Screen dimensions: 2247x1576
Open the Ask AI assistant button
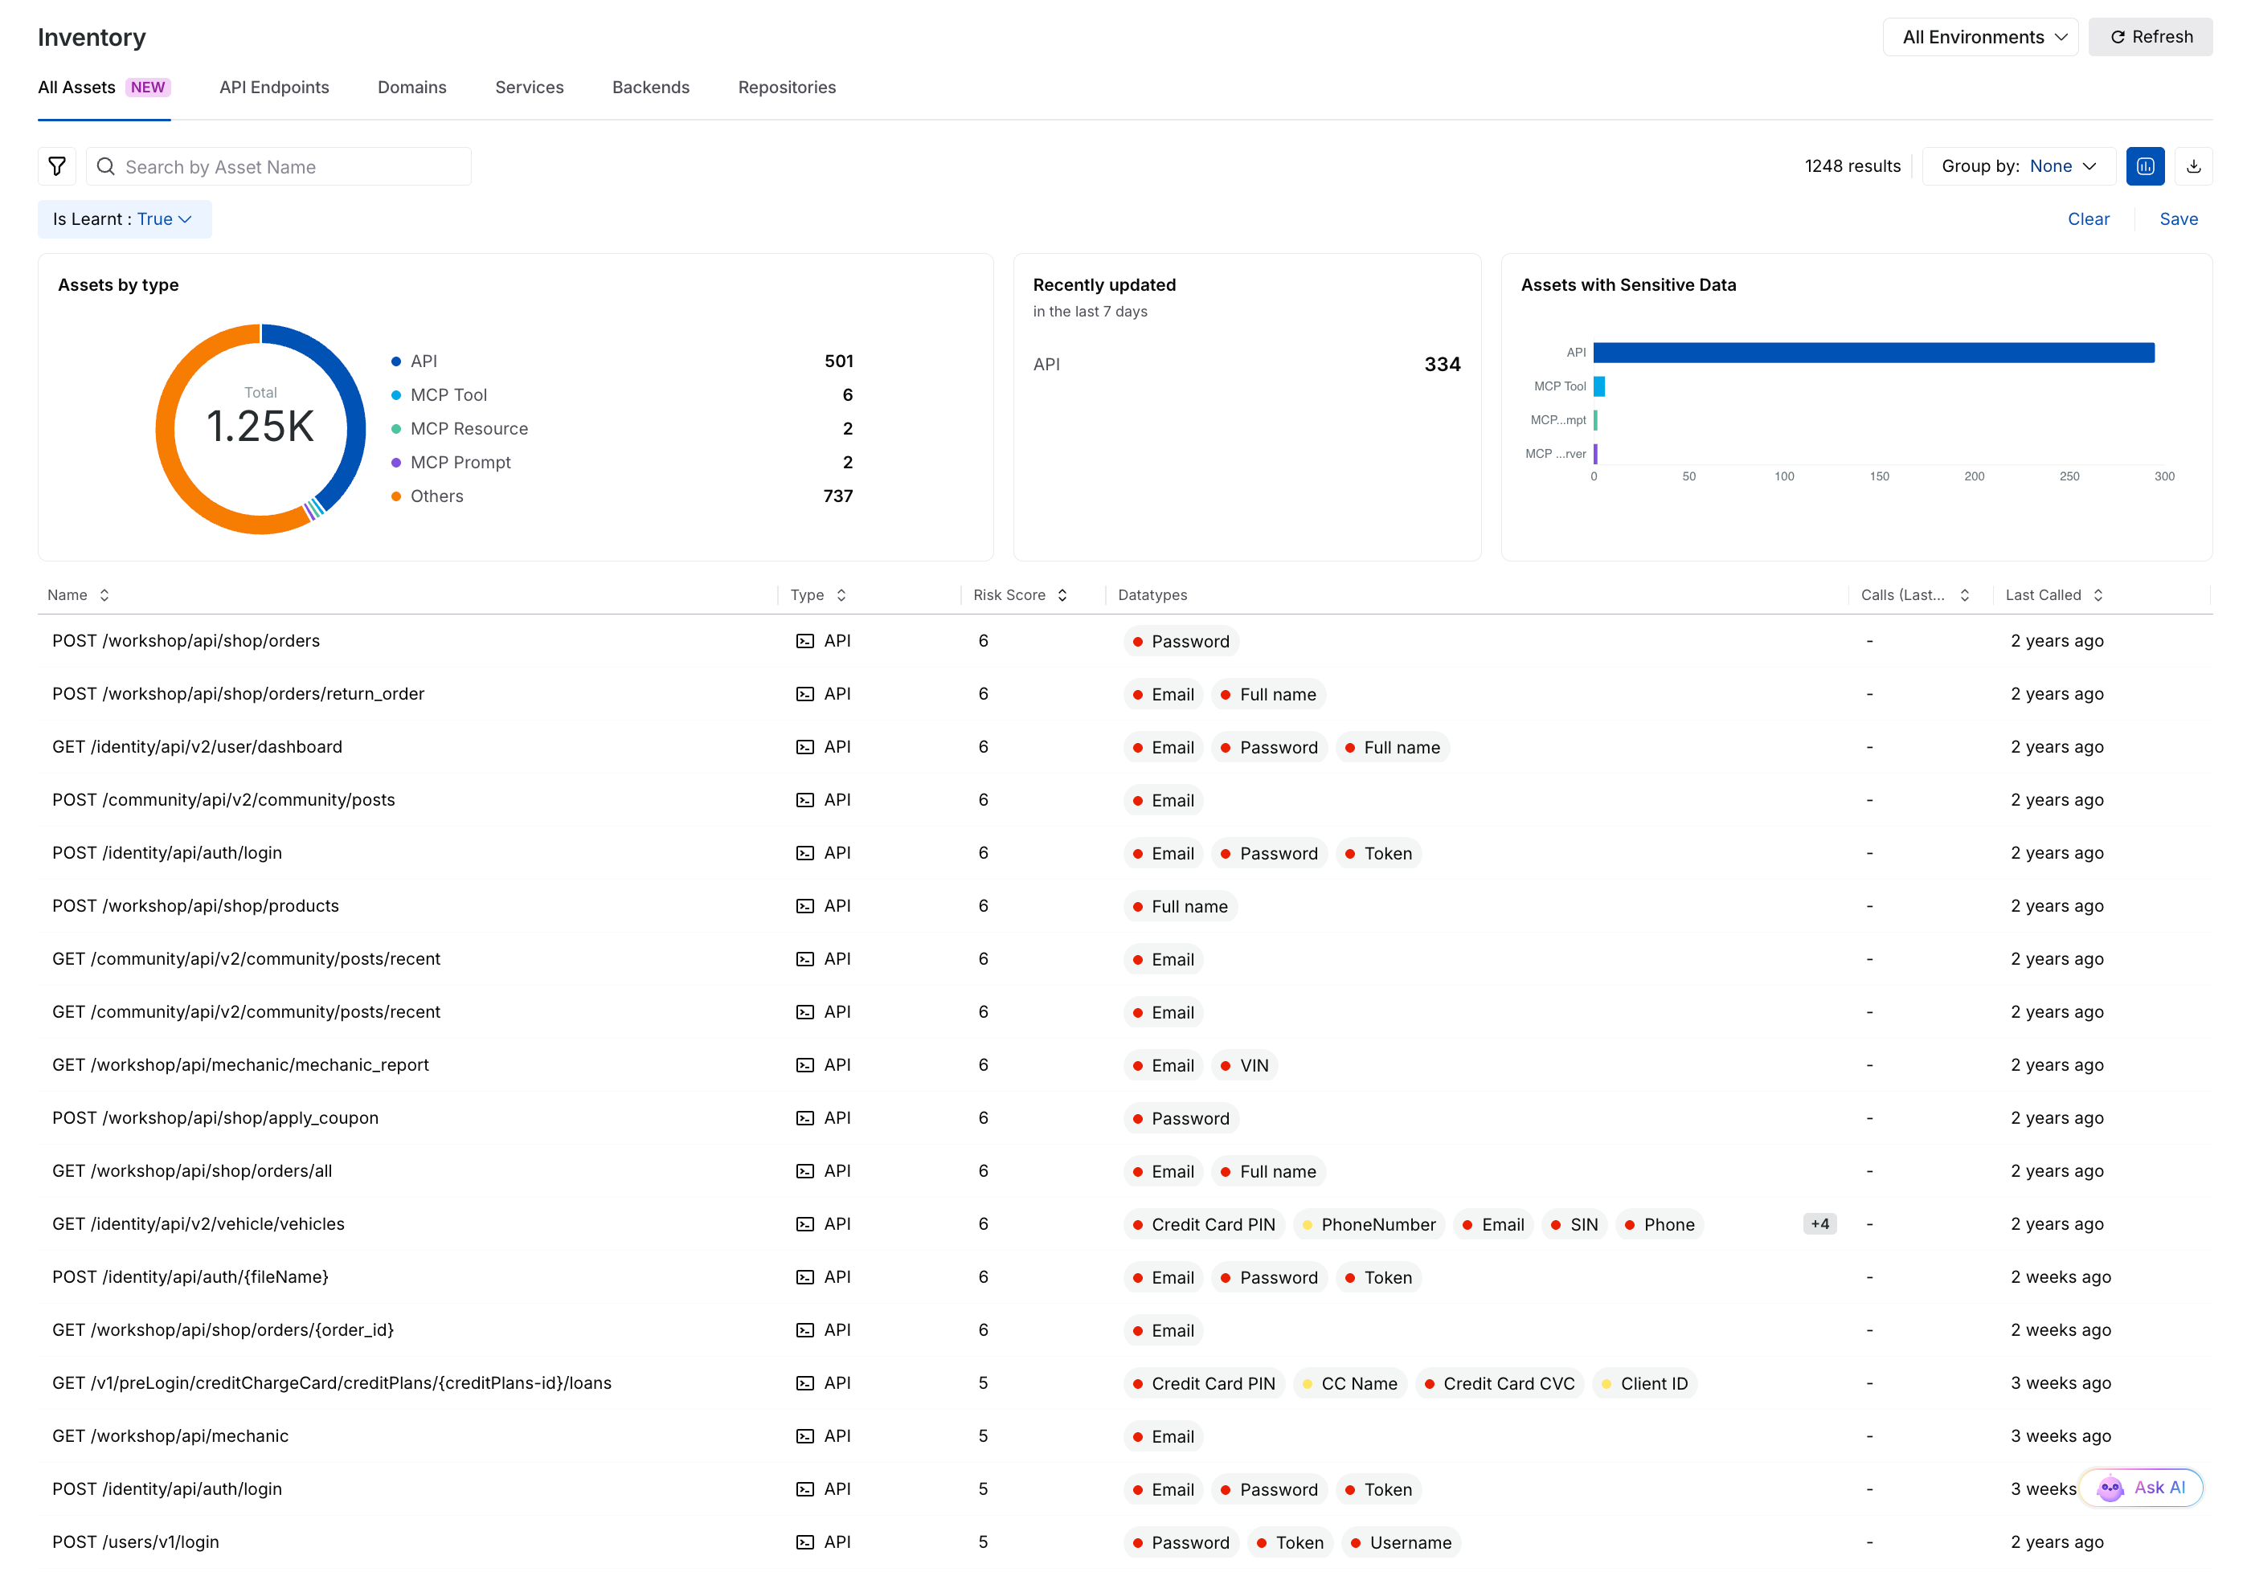(x=2141, y=1487)
